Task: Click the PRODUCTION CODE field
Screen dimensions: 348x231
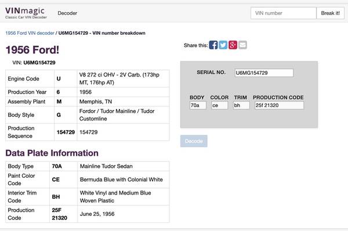Action: [279, 105]
